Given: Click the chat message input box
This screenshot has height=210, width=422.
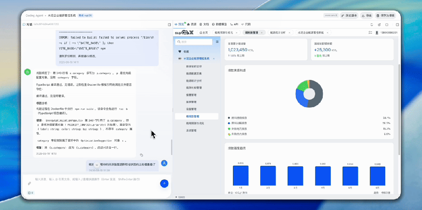Looking at the screenshot, I should pos(96,180).
